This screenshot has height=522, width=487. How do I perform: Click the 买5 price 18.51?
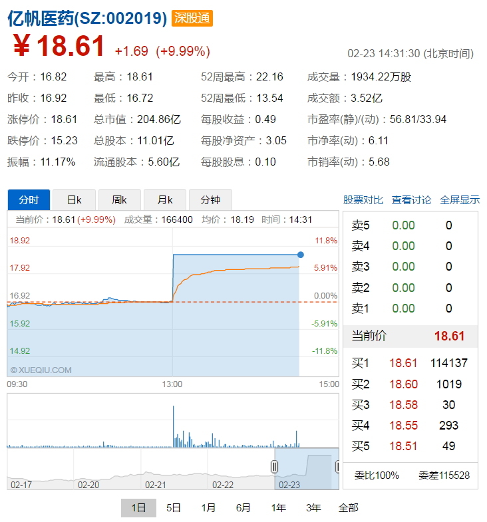[x=403, y=446]
